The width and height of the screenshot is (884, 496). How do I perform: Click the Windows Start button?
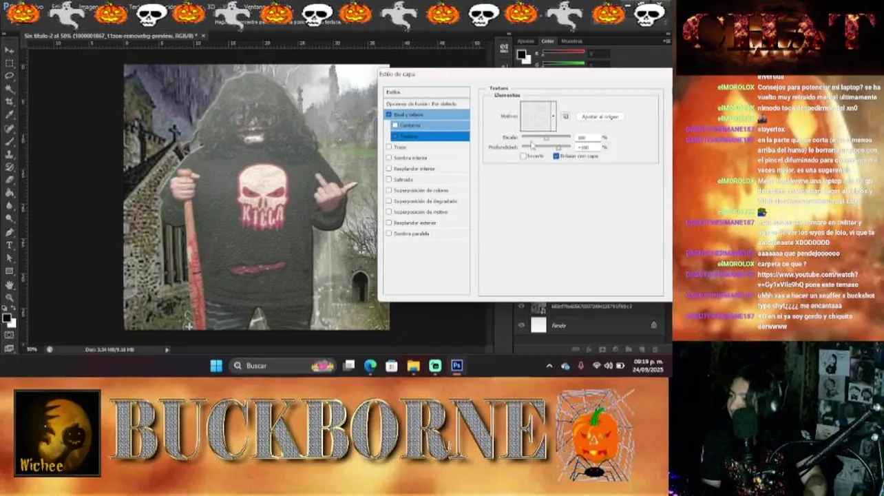(216, 366)
